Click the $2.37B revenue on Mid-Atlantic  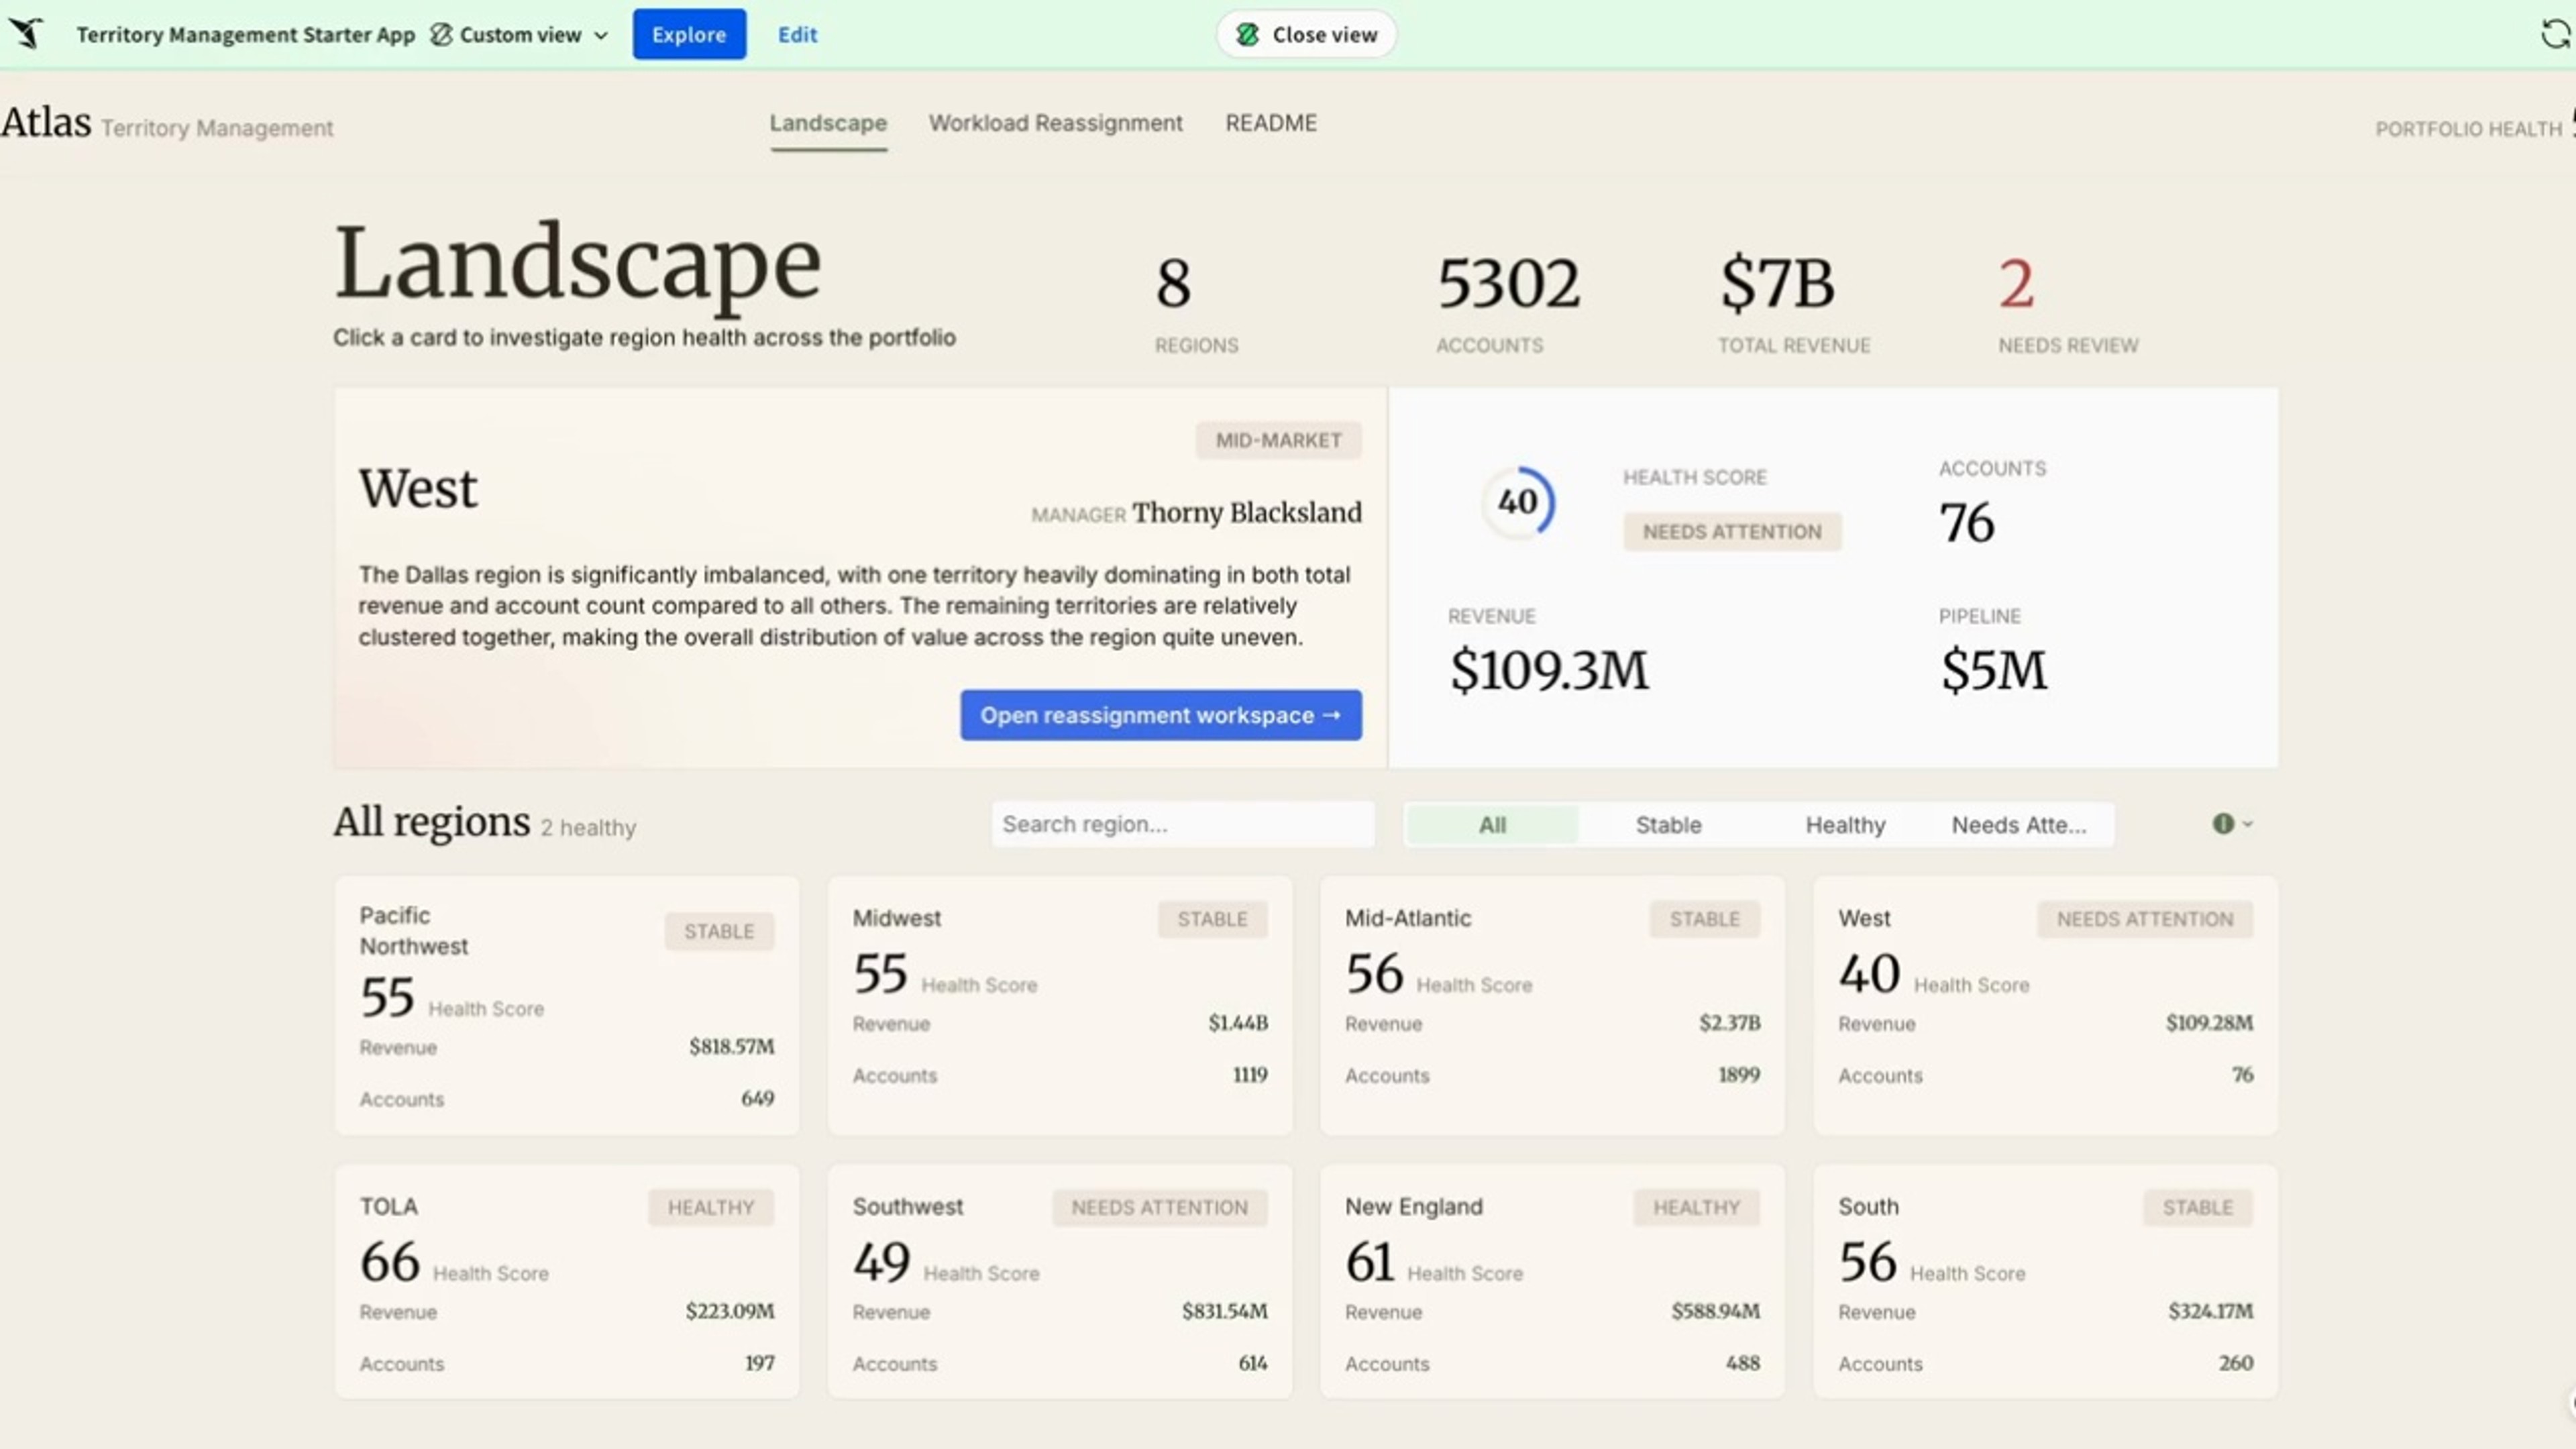[x=1729, y=1022]
